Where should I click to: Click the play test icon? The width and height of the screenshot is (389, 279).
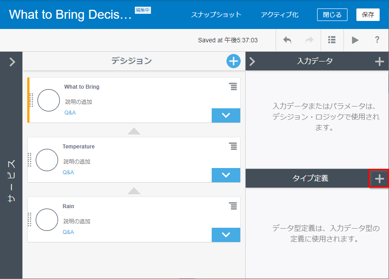click(x=355, y=40)
